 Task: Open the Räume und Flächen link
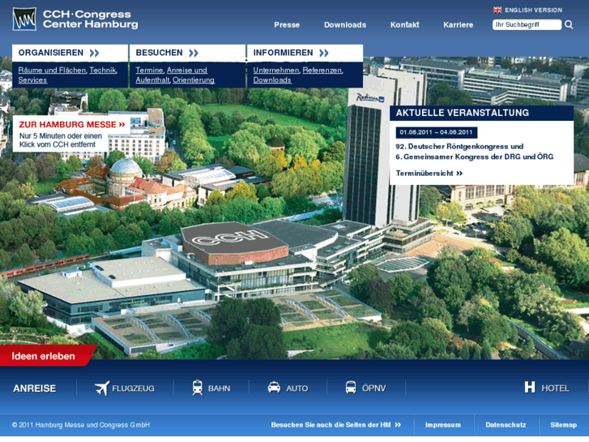click(52, 71)
